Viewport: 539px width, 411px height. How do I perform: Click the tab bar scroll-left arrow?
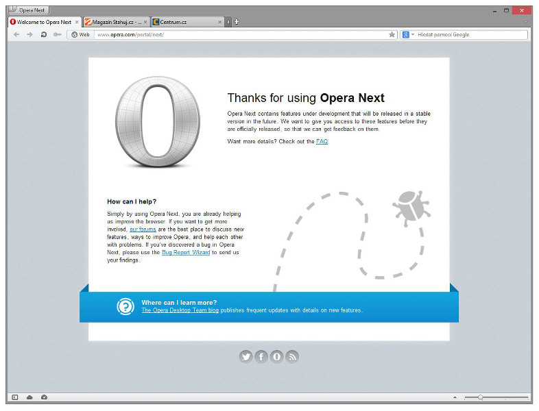pyautogui.click(x=228, y=22)
